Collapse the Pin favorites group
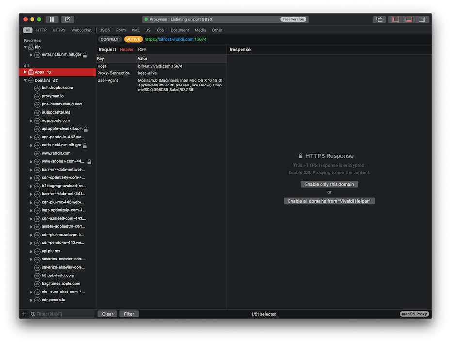451x344 pixels. (x=25, y=47)
